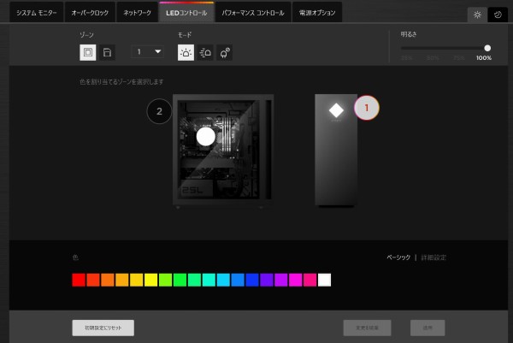
Task: Open the zone number dropdown
Action: (x=148, y=52)
